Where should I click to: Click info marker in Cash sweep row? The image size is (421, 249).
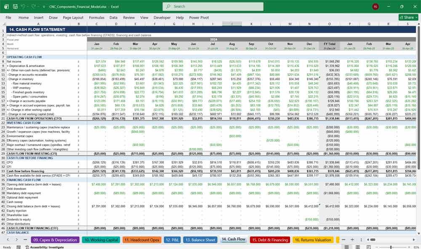78,202
